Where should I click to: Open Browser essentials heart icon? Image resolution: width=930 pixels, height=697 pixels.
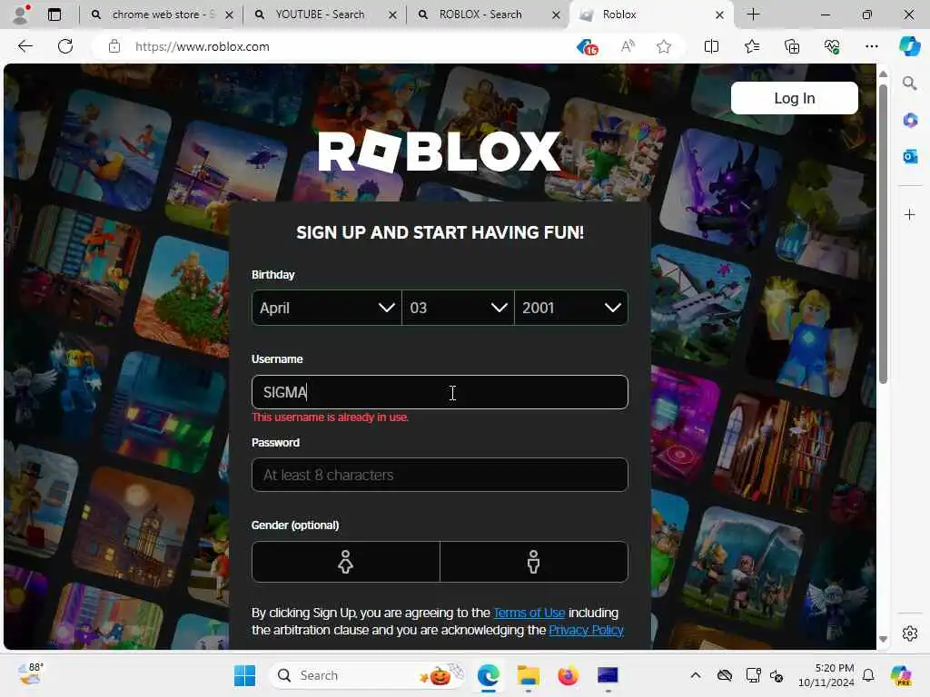click(832, 46)
